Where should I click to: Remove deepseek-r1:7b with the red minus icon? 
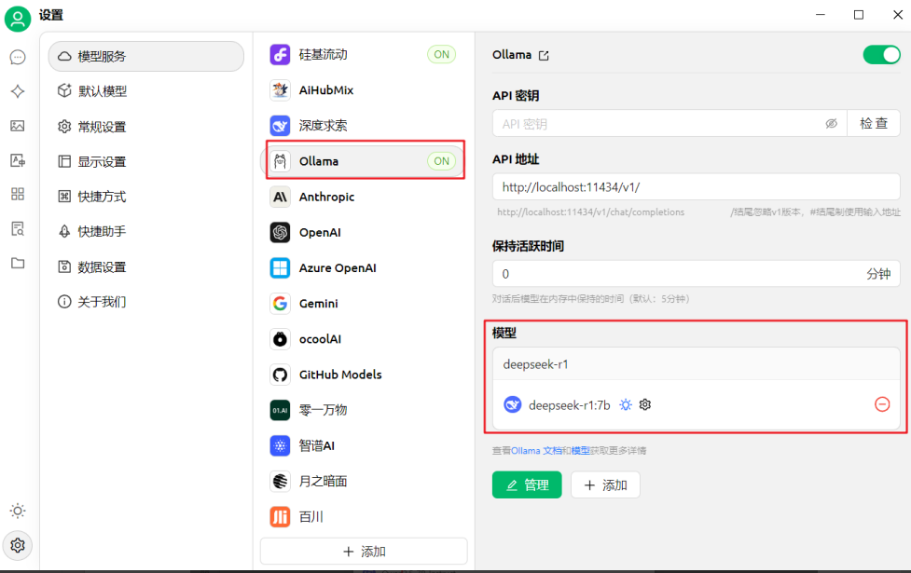(x=882, y=404)
